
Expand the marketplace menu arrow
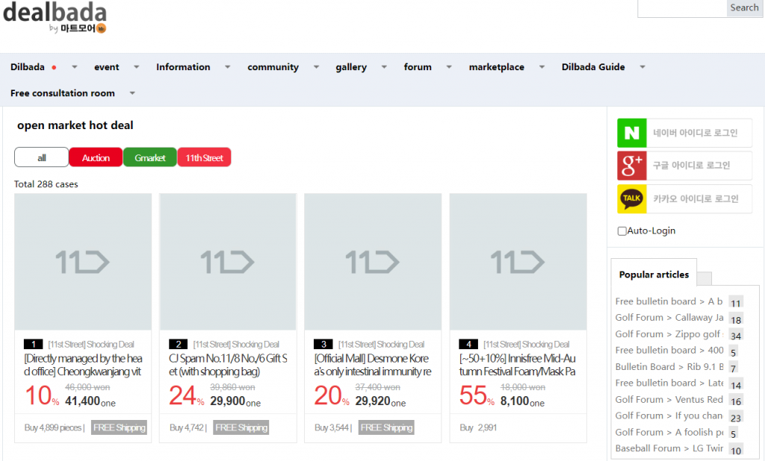pyautogui.click(x=542, y=66)
